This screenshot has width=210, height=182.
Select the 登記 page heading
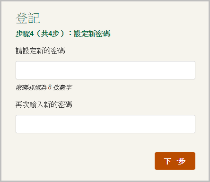click(27, 18)
